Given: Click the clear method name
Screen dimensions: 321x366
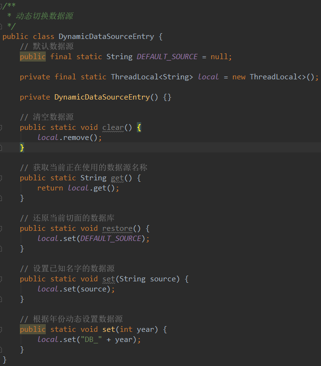Looking at the screenshot, I should pos(113,127).
